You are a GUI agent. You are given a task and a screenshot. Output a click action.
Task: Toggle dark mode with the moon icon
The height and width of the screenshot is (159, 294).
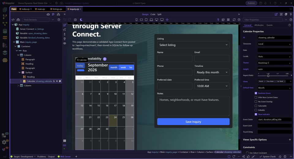tap(81, 20)
